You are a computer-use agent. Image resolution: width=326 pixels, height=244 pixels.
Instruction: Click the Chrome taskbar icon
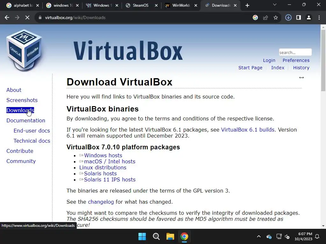184,236
